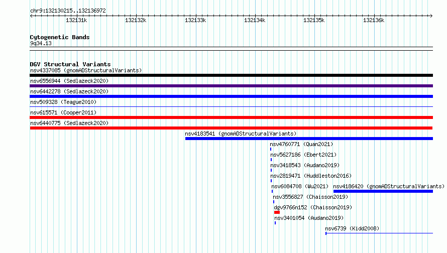This screenshot has height=253, width=447.
Task: Open the nsv4186420 gnomADStructuralVariants label
Action: pyautogui.click(x=389, y=186)
